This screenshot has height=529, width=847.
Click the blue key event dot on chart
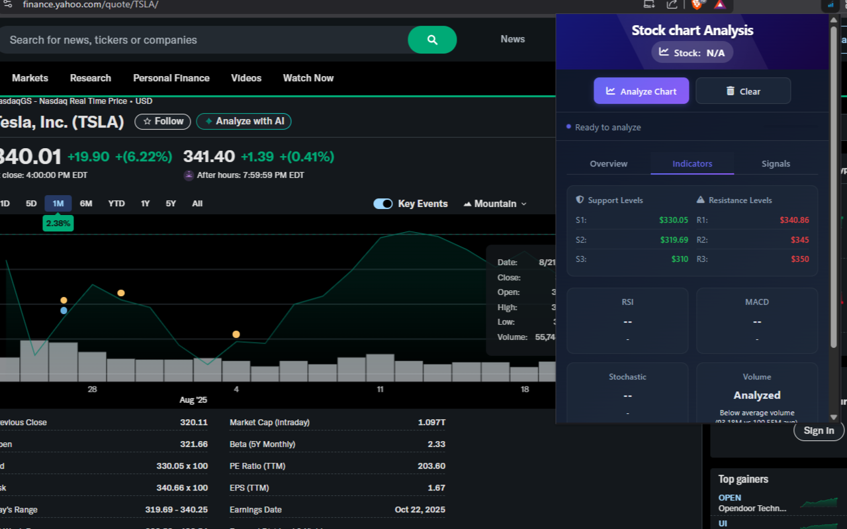click(x=64, y=310)
